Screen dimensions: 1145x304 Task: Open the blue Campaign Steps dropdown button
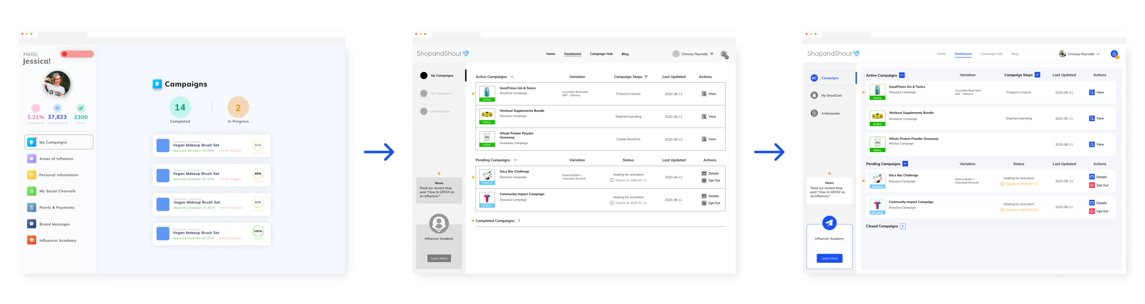coord(1037,75)
